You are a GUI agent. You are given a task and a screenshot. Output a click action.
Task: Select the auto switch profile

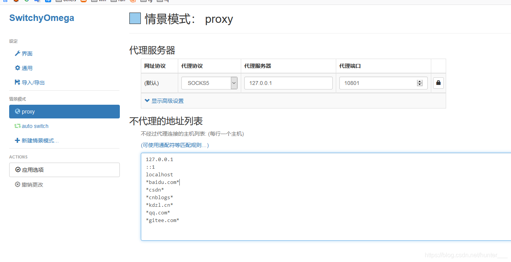point(32,126)
